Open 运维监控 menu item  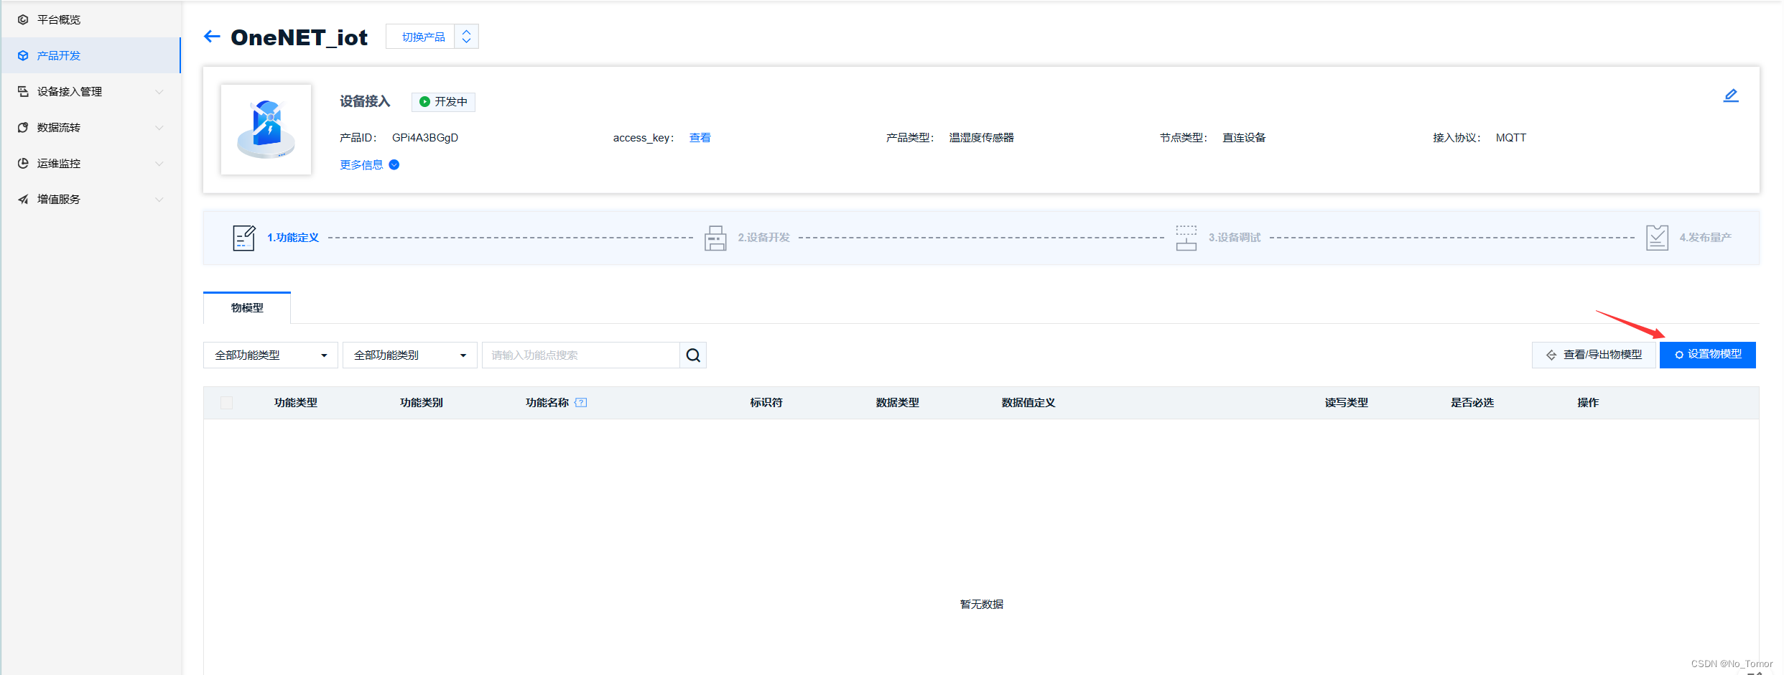coord(90,163)
